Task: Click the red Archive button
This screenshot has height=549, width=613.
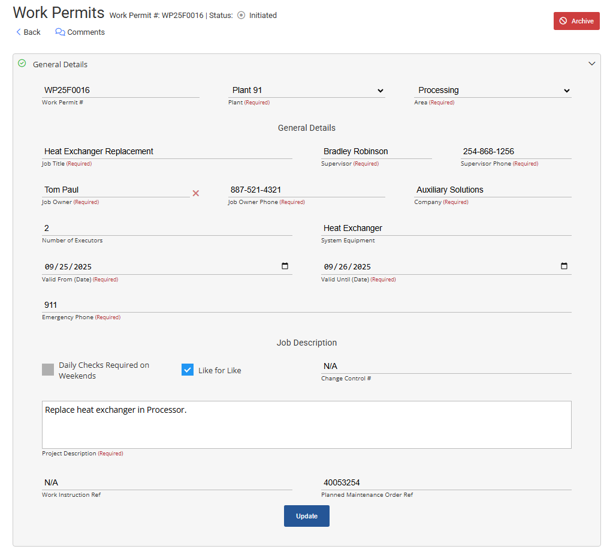Action: [x=576, y=21]
